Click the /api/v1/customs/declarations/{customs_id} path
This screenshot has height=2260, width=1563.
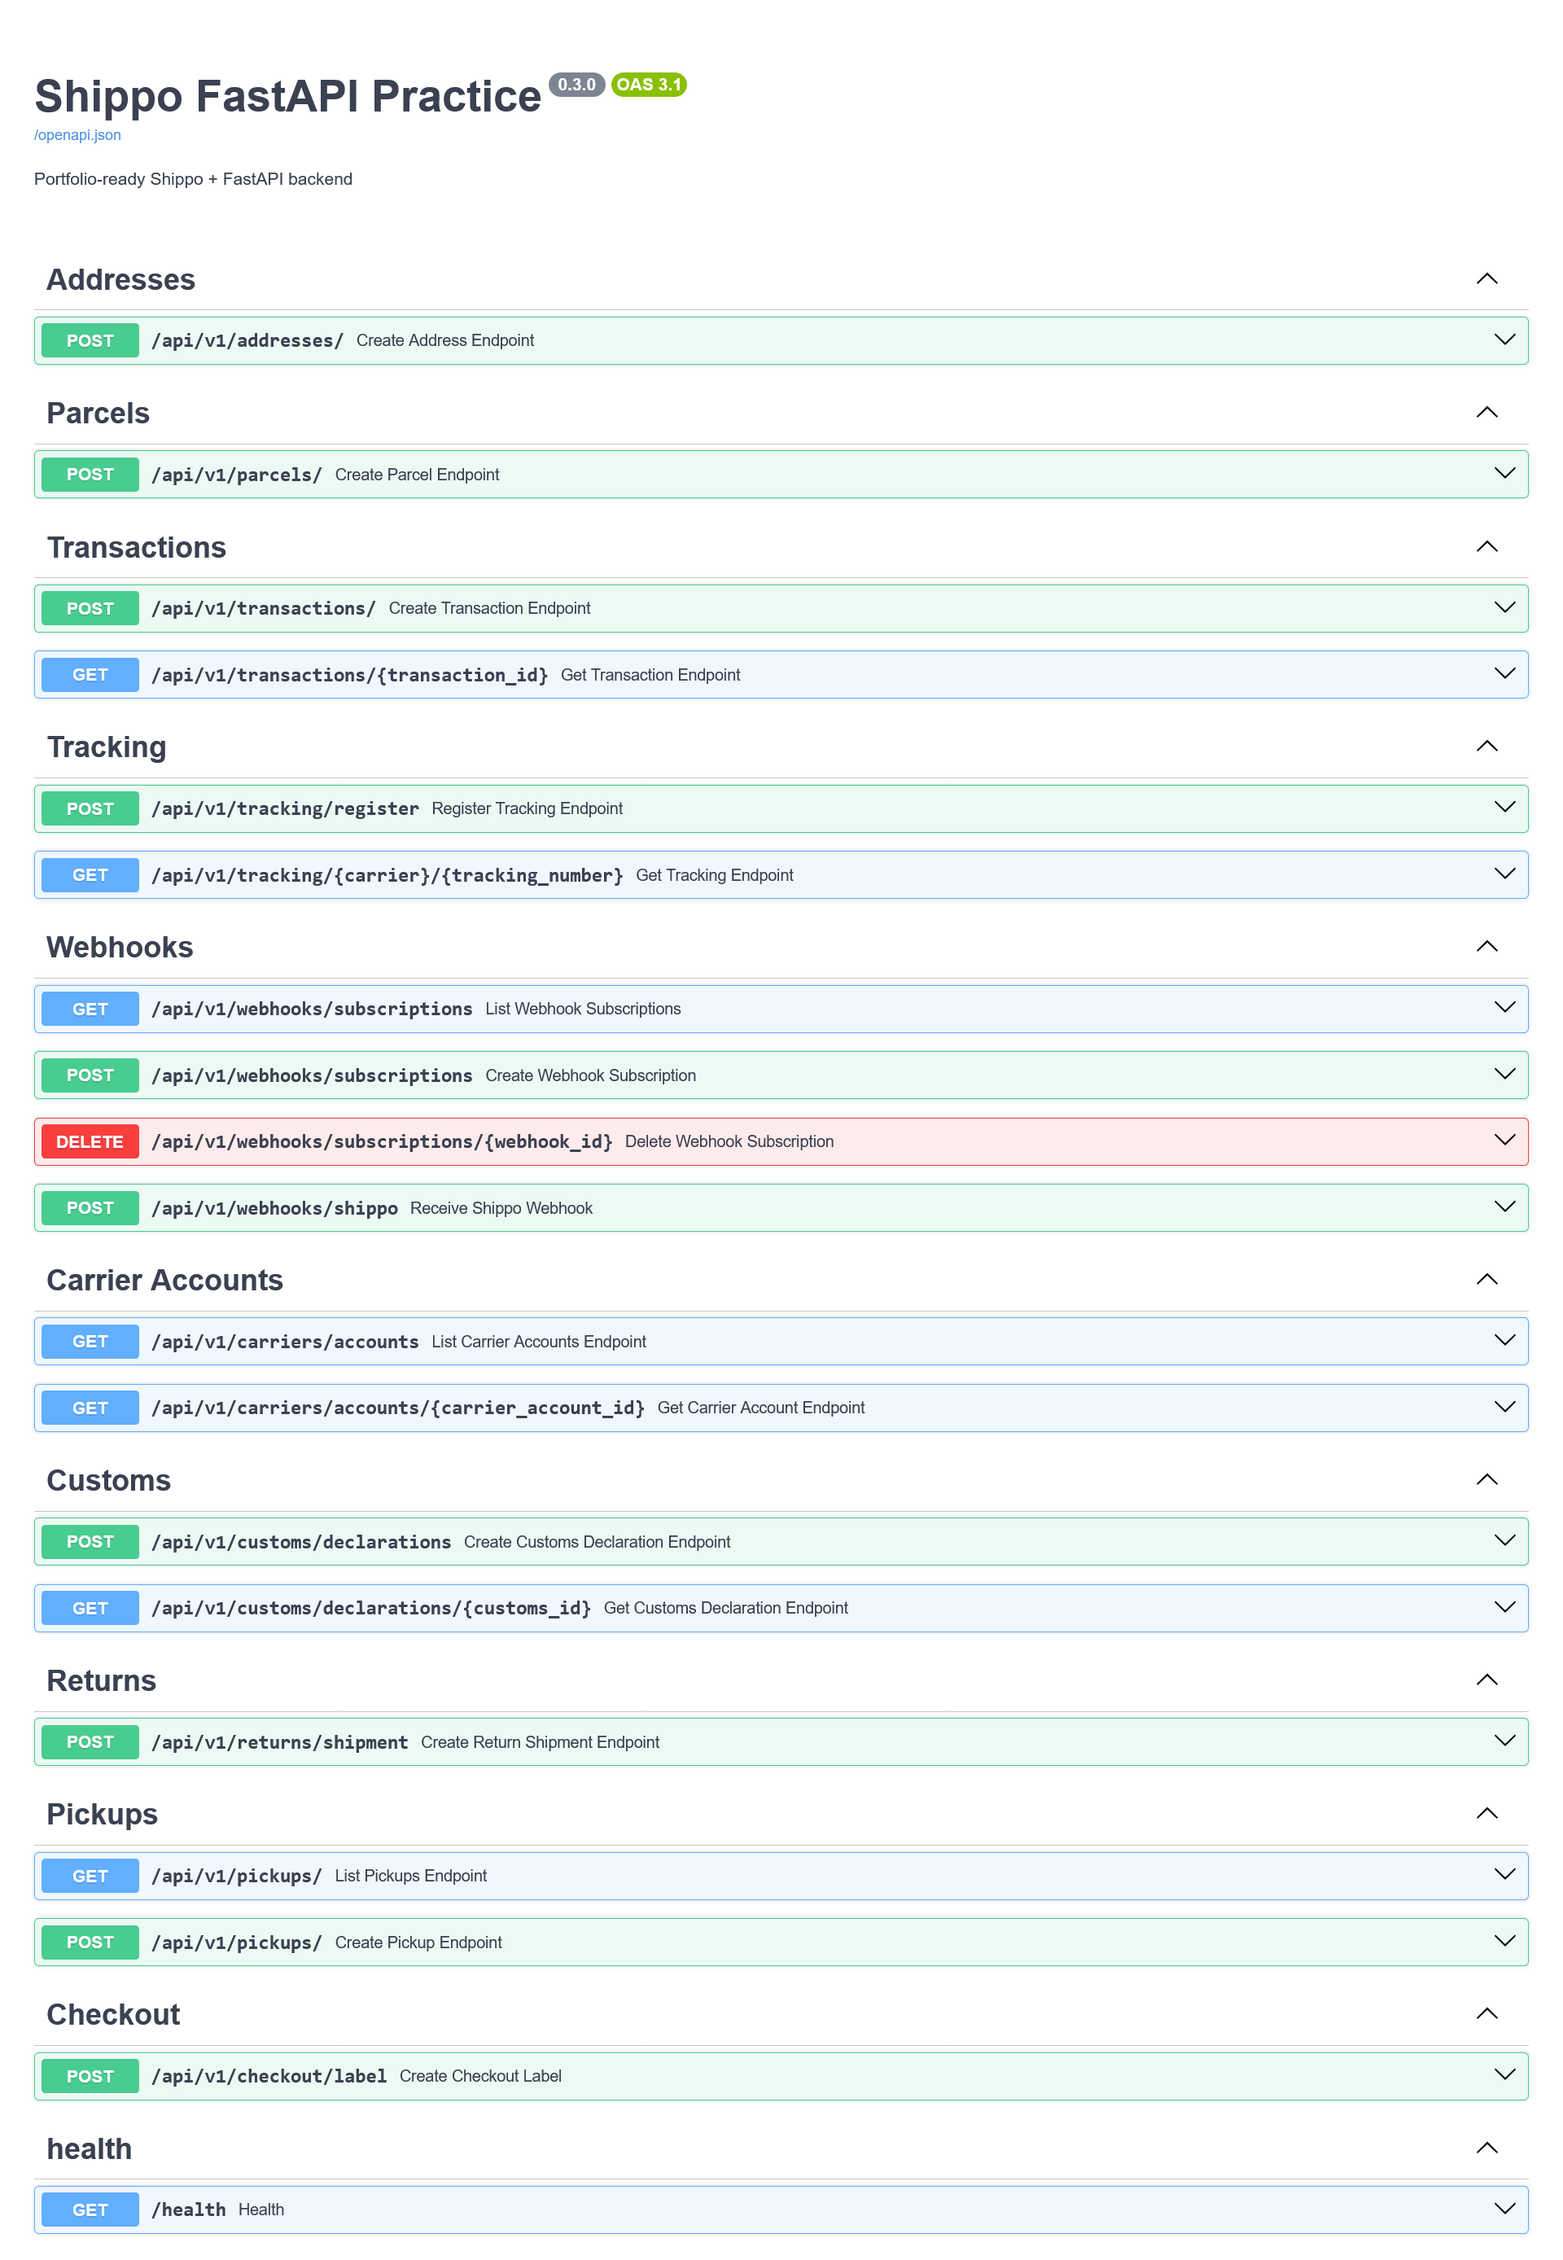click(371, 1608)
